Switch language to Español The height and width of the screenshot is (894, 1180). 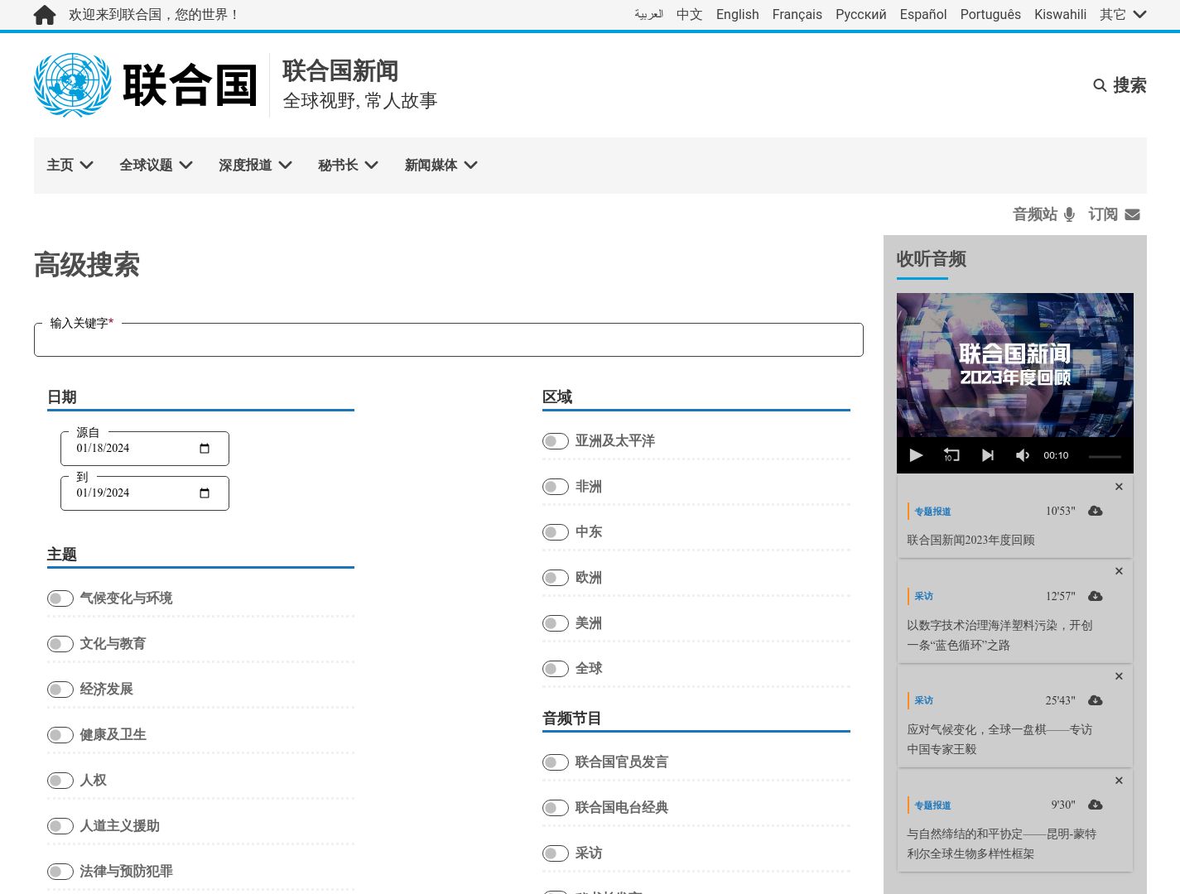pos(922,14)
